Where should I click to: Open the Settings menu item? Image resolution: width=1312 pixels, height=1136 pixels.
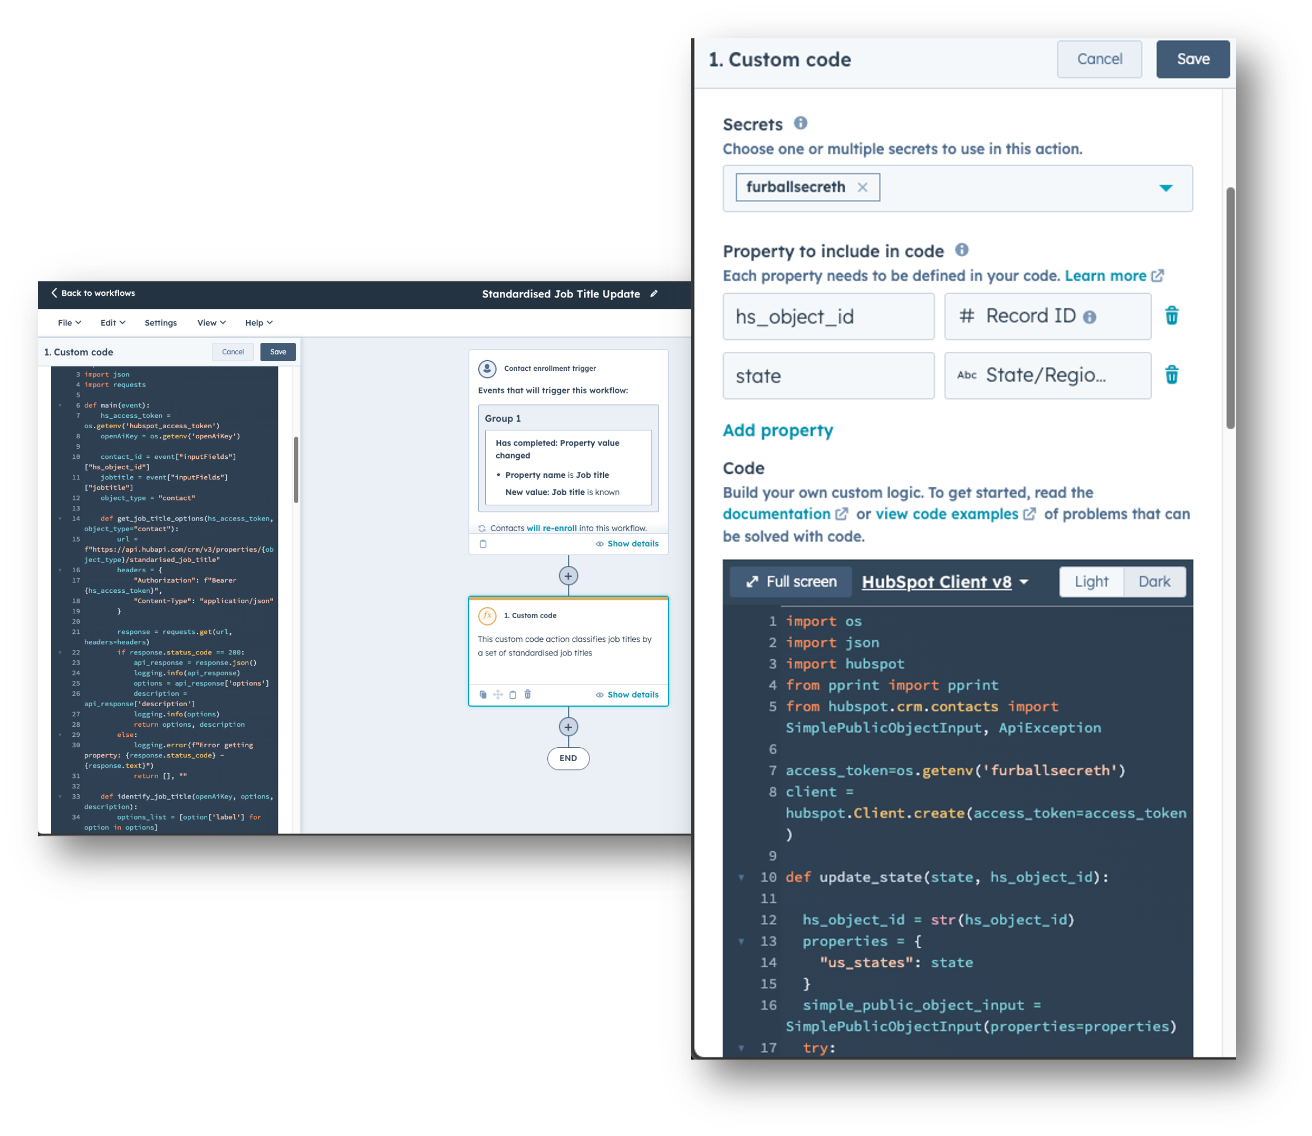(160, 323)
